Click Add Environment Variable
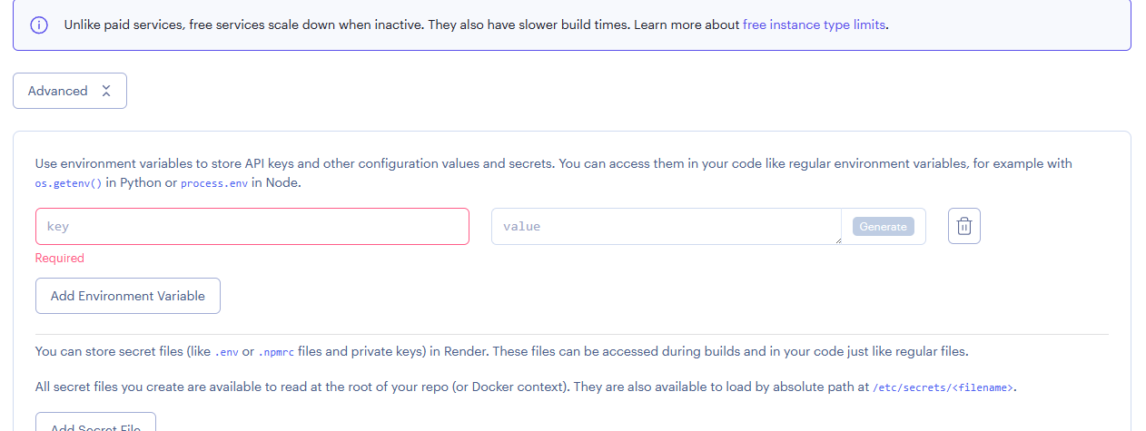This screenshot has height=431, width=1146. click(x=128, y=296)
